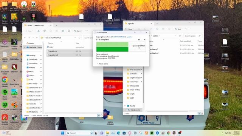The width and height of the screenshot is (242, 136).
Task: Pause the file copy operation
Action: (139, 40)
